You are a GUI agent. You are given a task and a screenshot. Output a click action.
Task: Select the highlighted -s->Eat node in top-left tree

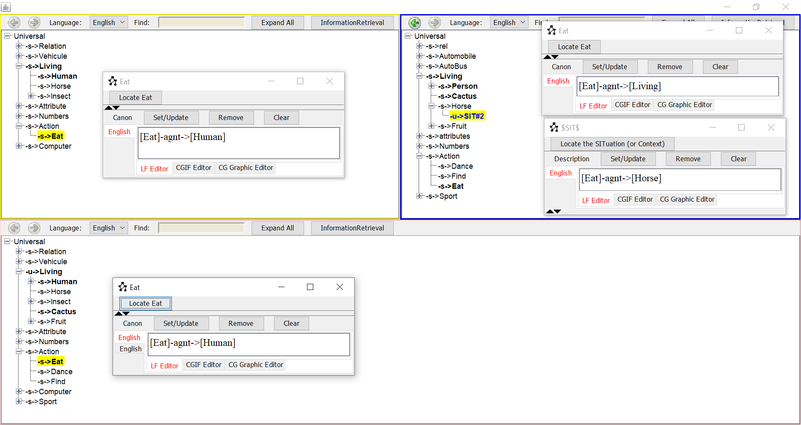[x=50, y=136]
